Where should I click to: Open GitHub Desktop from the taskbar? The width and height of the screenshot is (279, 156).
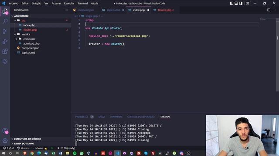point(124,153)
